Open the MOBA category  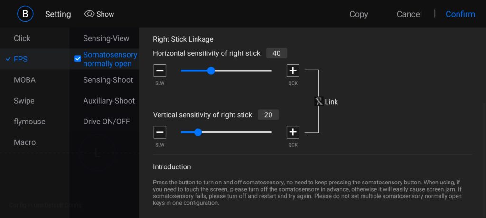tap(25, 80)
